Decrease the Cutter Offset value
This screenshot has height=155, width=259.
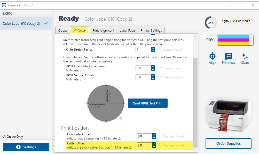coord(154,147)
